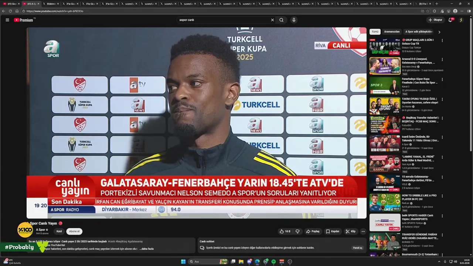Save the video via Kaydet
The height and width of the screenshot is (266, 473).
coord(332,231)
